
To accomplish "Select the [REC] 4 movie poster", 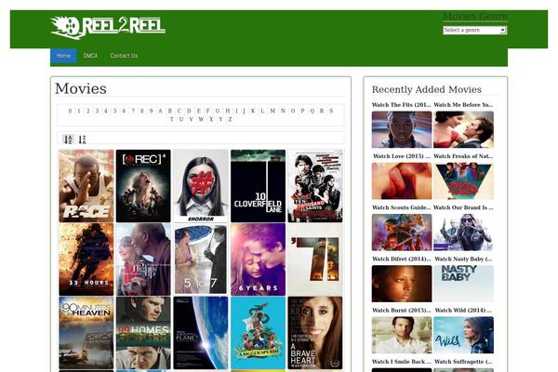I will click(143, 186).
